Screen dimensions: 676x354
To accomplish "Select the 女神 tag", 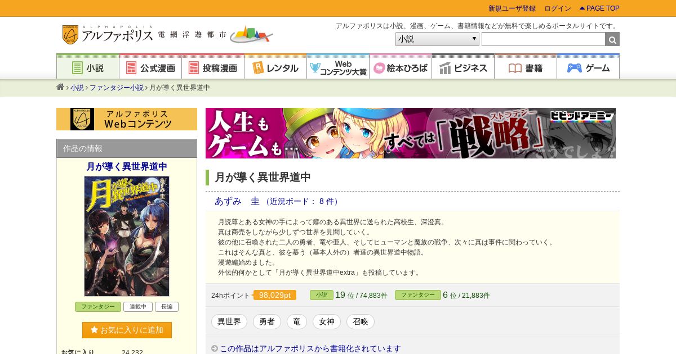I will click(327, 322).
